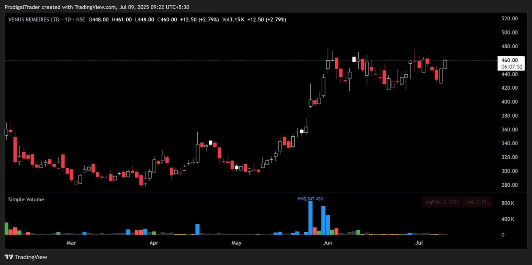Click the bar countdown 06:07:52
532x265 pixels.
click(512, 67)
